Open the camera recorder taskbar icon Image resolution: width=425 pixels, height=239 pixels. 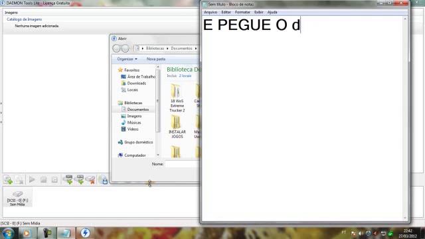pyautogui.click(x=47, y=233)
